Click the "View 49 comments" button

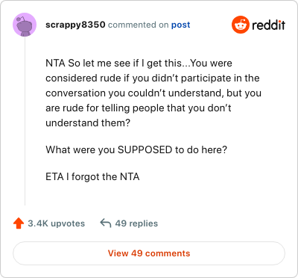tap(149, 253)
